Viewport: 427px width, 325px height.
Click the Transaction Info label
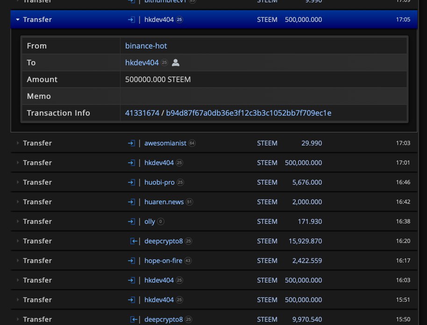(x=58, y=113)
